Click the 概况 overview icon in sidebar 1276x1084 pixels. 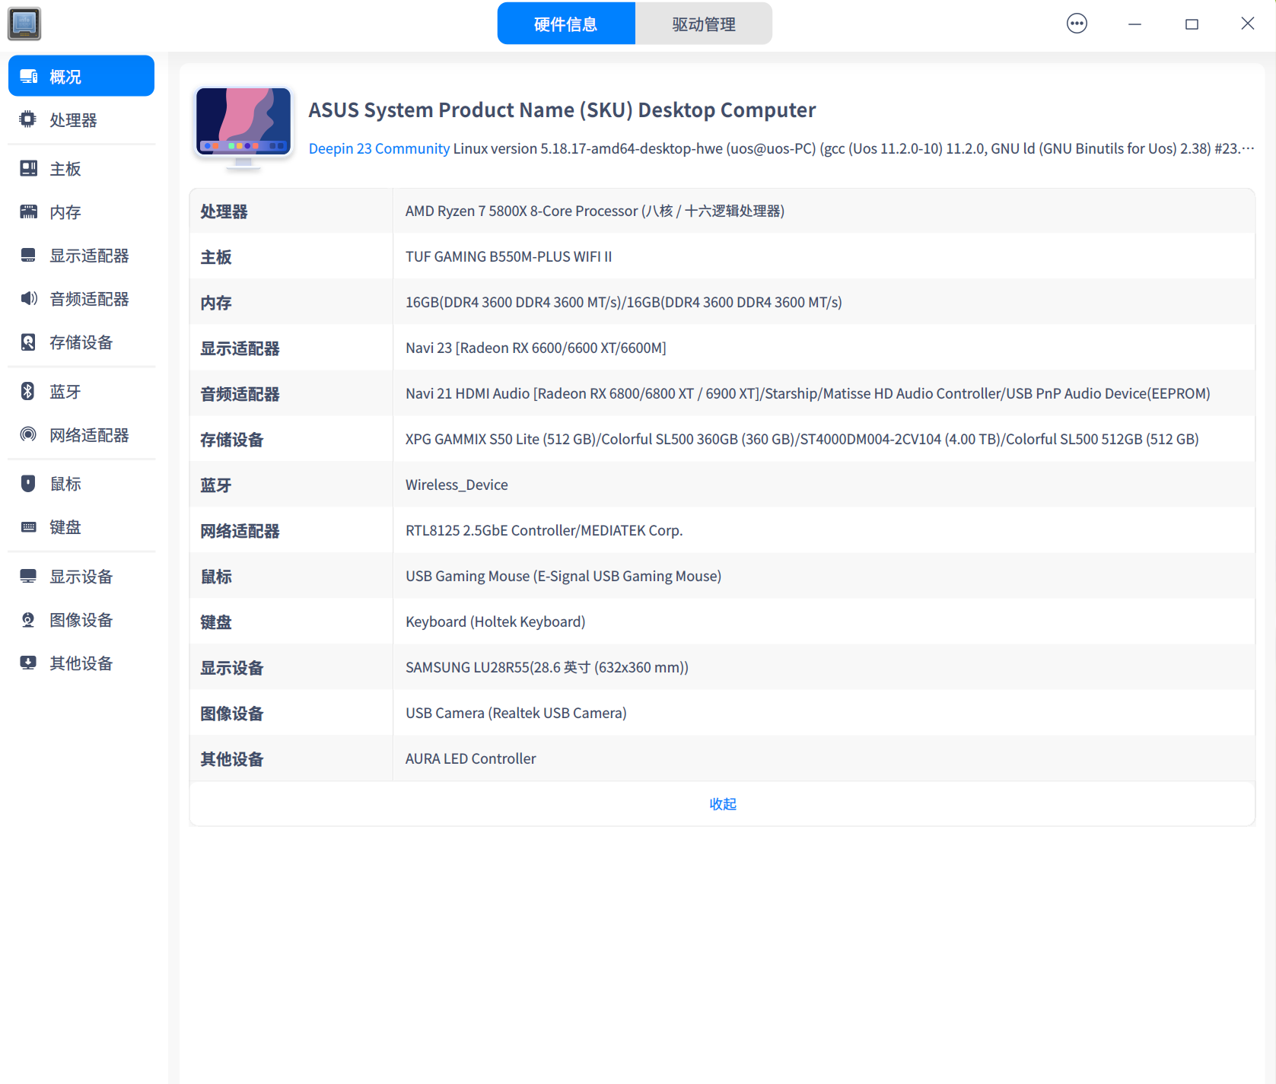(29, 76)
